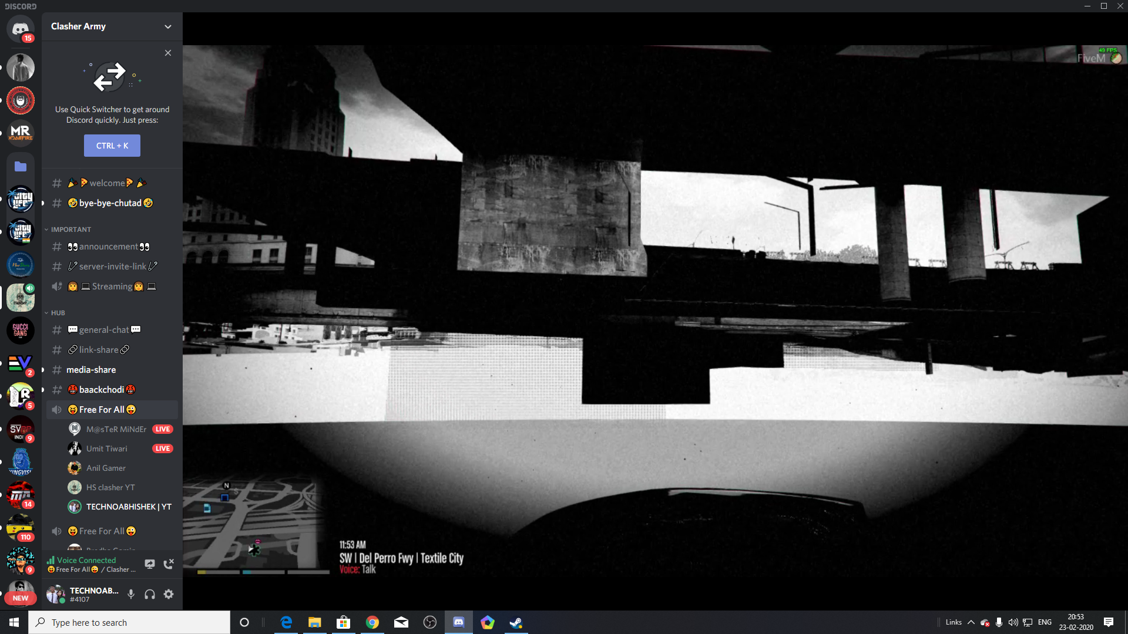Open the volume icon in the system tray
This screenshot has height=634, width=1128.
[1013, 622]
